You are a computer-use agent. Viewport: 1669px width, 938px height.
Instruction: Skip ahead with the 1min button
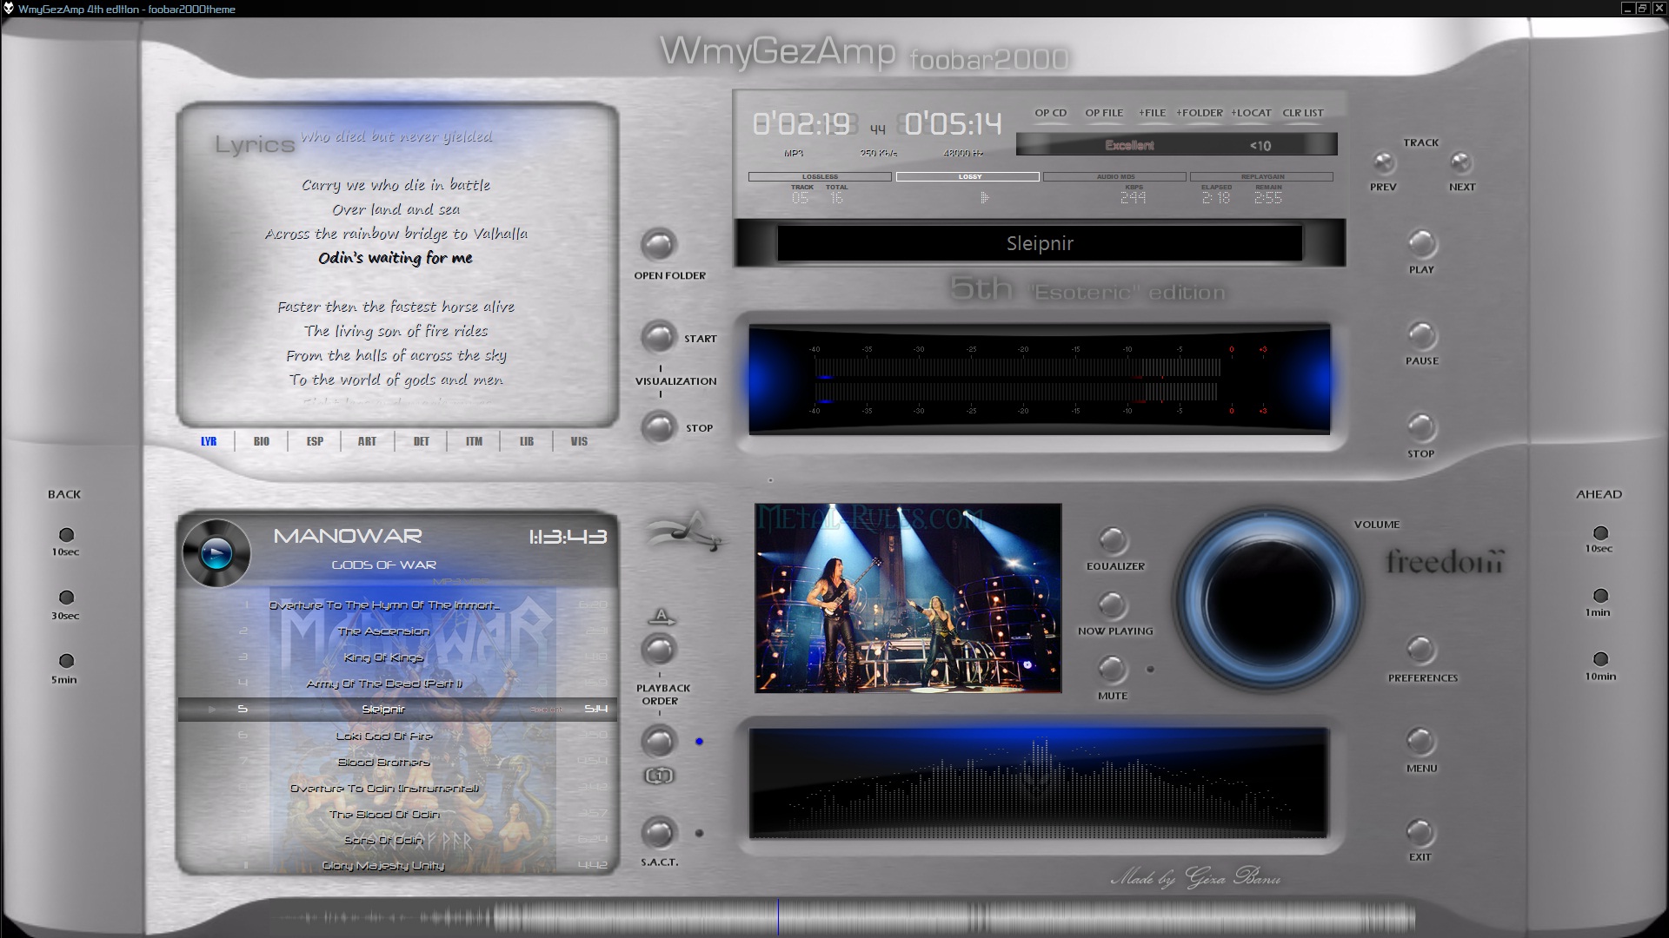(x=1599, y=596)
